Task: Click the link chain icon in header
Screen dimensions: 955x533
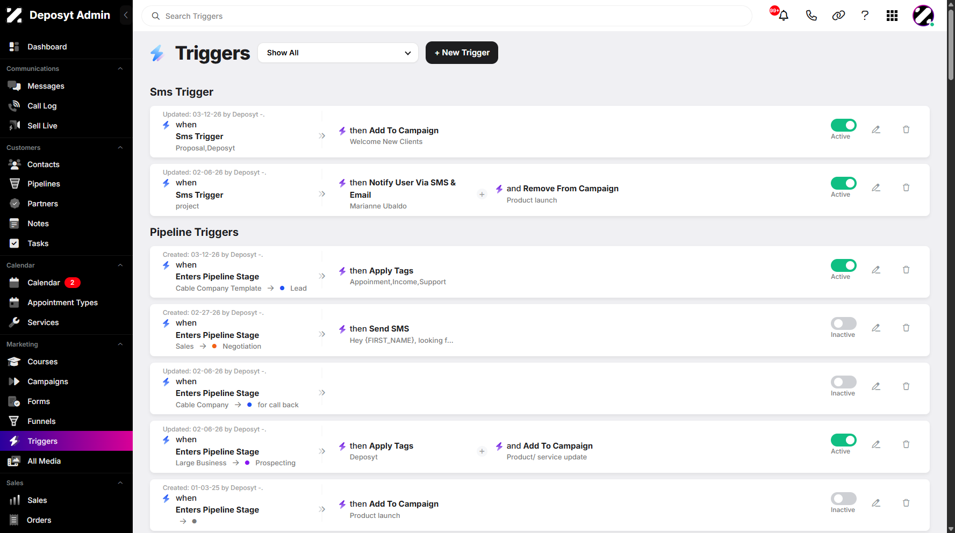Action: tap(838, 16)
